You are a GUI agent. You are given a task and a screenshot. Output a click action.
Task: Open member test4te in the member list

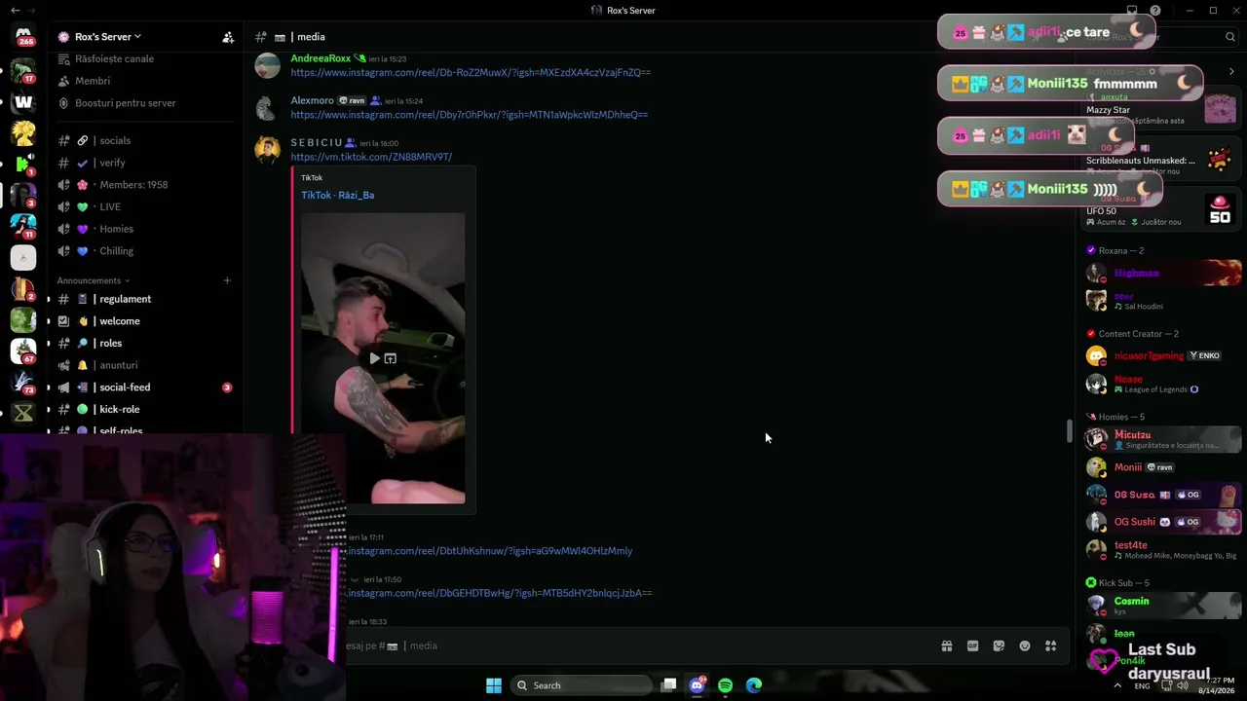click(x=1163, y=550)
